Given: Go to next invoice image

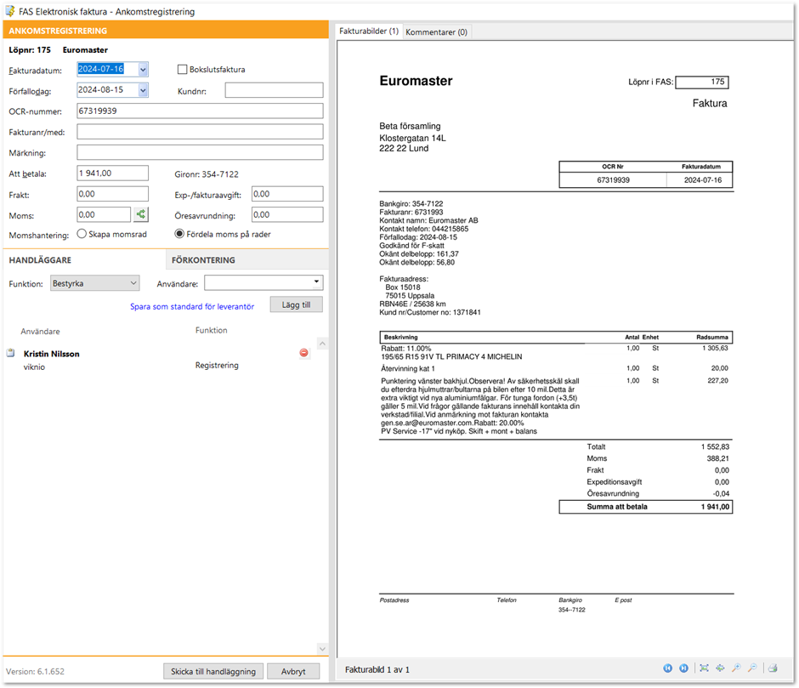Looking at the screenshot, I should (684, 668).
